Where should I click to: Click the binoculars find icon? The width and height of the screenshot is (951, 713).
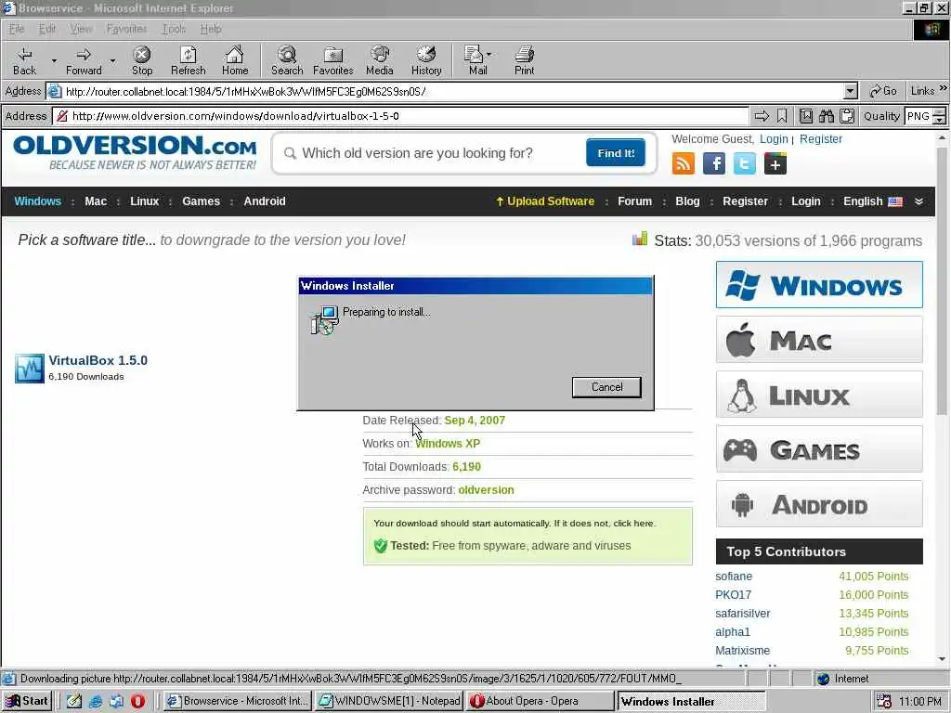pos(826,116)
